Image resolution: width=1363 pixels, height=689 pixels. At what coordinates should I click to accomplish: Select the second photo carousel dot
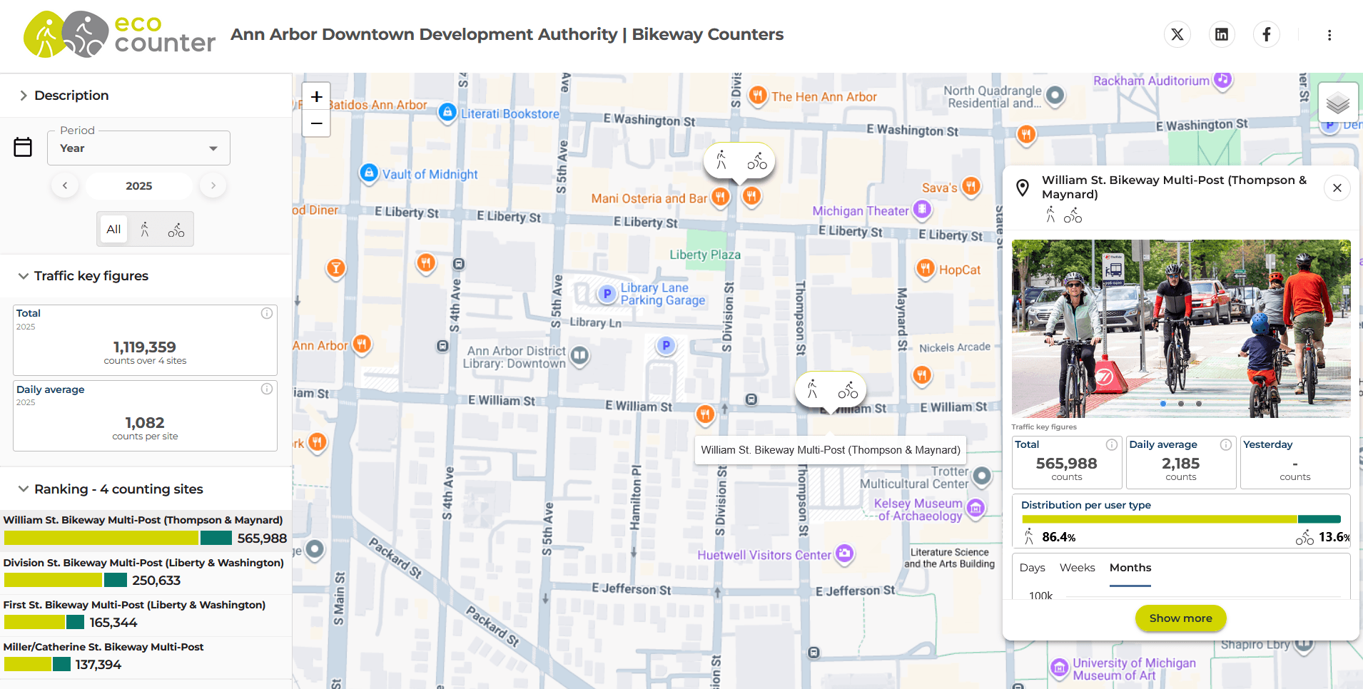1181,403
